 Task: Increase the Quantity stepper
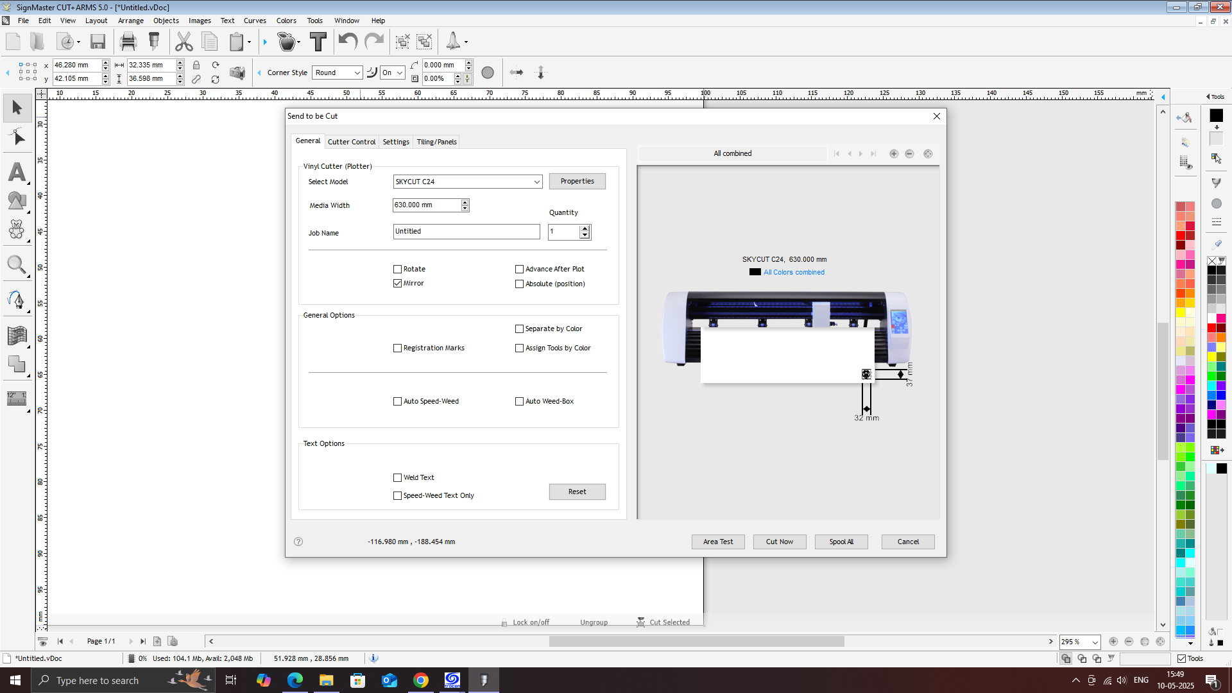[585, 228]
